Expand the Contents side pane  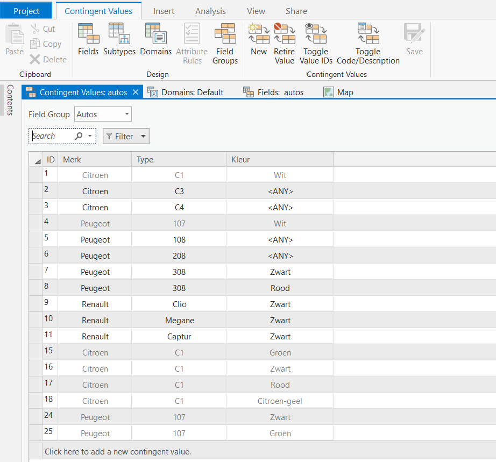tap(10, 100)
